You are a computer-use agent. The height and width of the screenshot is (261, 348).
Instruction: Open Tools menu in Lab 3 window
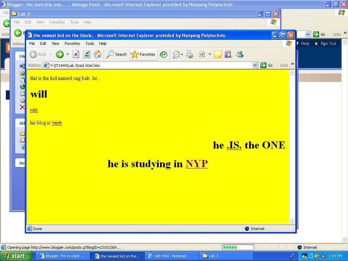74,22
